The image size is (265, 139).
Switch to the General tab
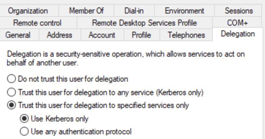click(x=18, y=35)
